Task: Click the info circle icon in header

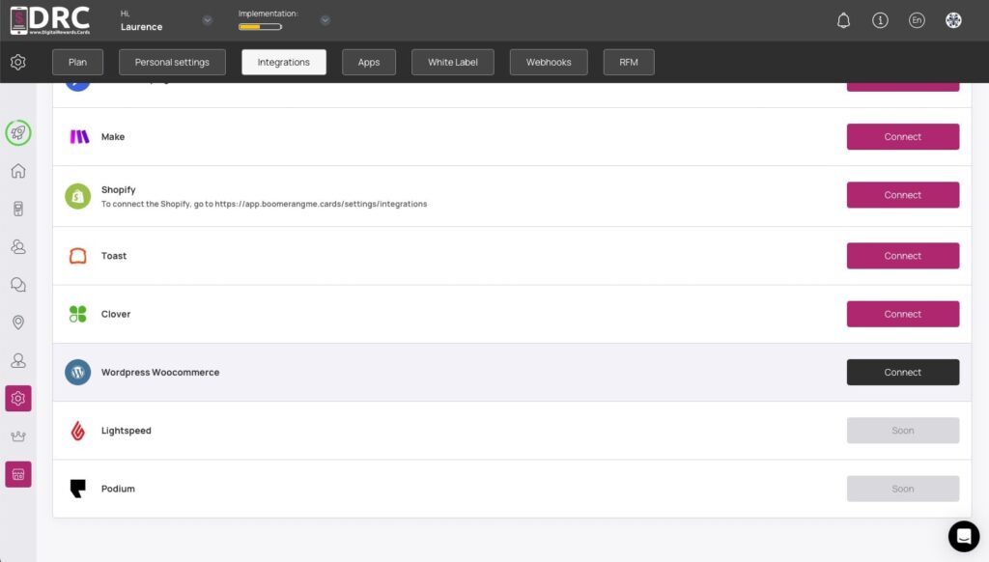Action: click(x=880, y=20)
